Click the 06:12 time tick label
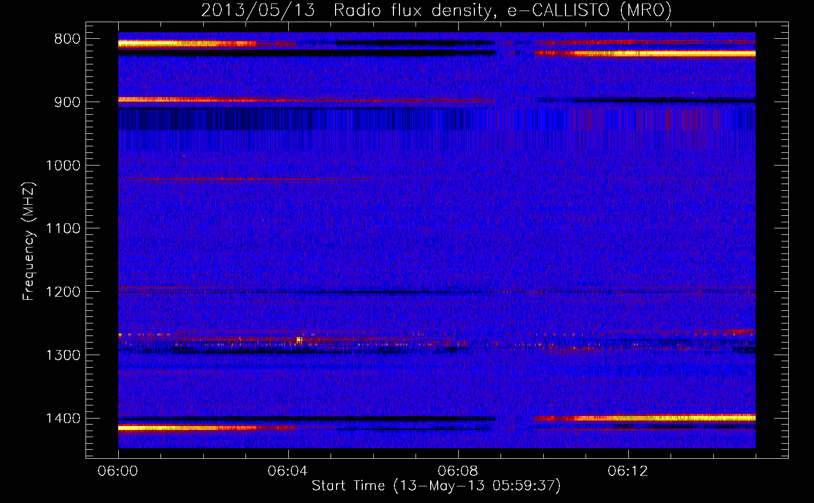The width and height of the screenshot is (814, 503). coord(628,471)
